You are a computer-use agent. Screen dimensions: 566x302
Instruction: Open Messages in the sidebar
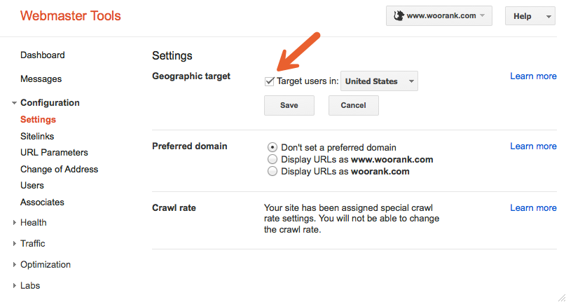[x=41, y=78]
